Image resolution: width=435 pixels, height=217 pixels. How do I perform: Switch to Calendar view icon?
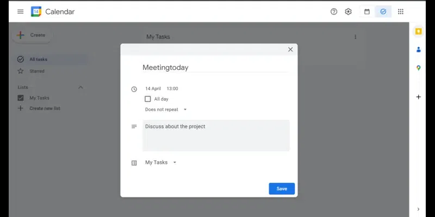367,11
